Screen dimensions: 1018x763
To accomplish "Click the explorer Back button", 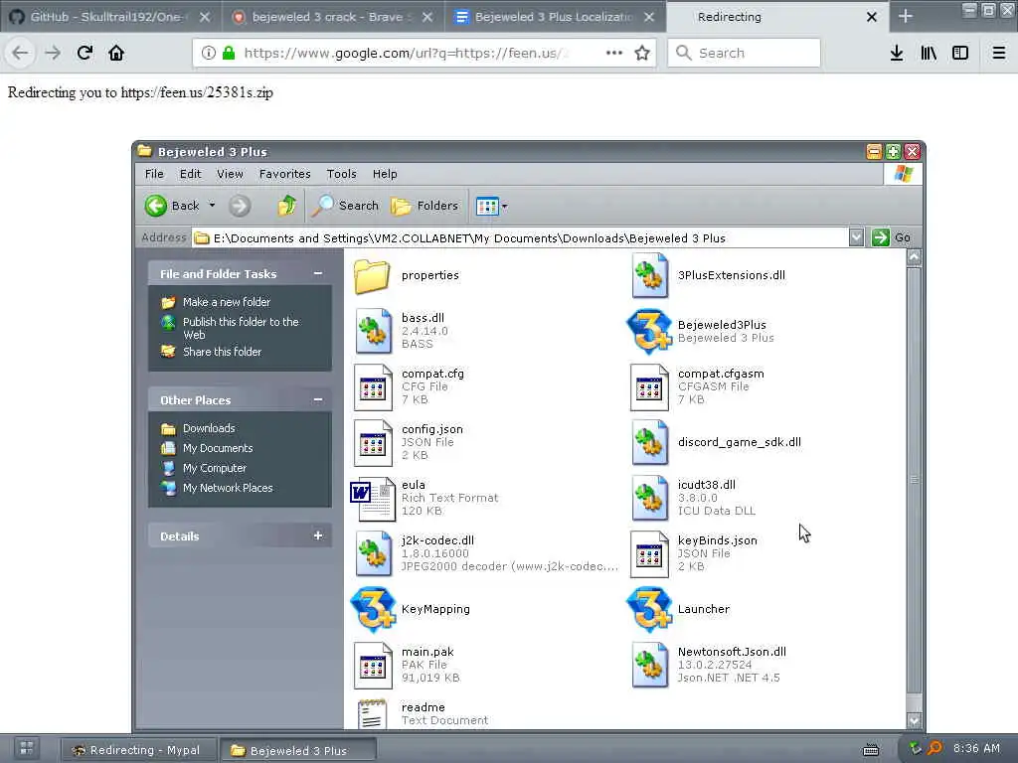I will [x=171, y=207].
